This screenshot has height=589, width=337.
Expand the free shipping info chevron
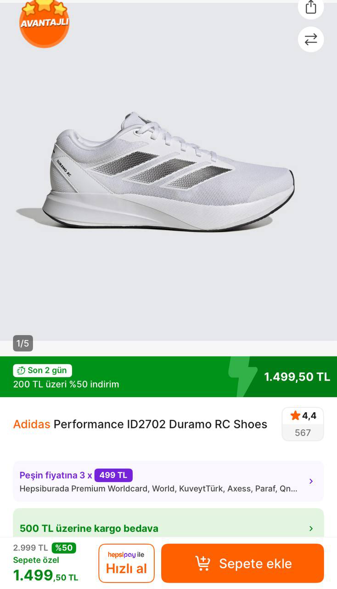click(x=311, y=528)
